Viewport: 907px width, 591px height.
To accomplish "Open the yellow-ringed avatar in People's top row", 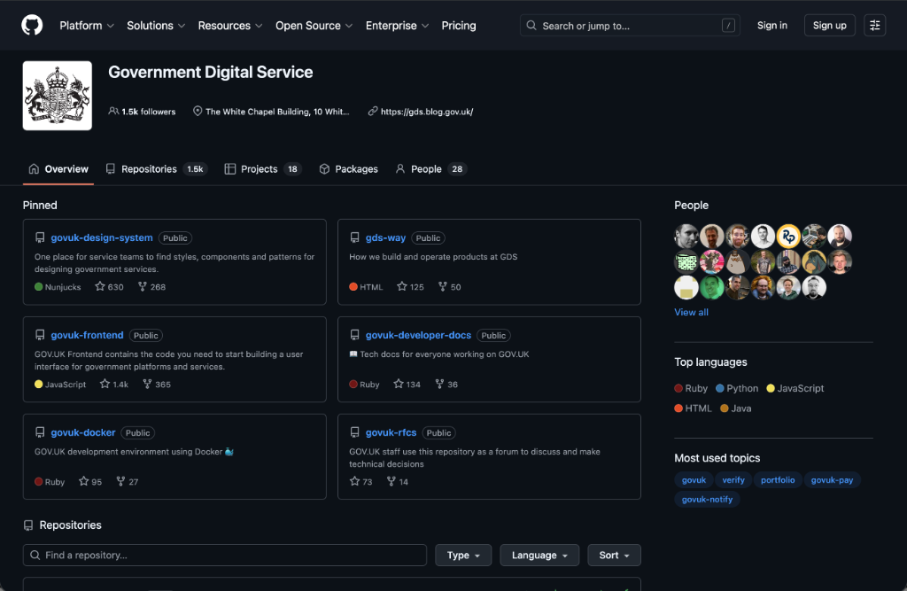I will (788, 237).
